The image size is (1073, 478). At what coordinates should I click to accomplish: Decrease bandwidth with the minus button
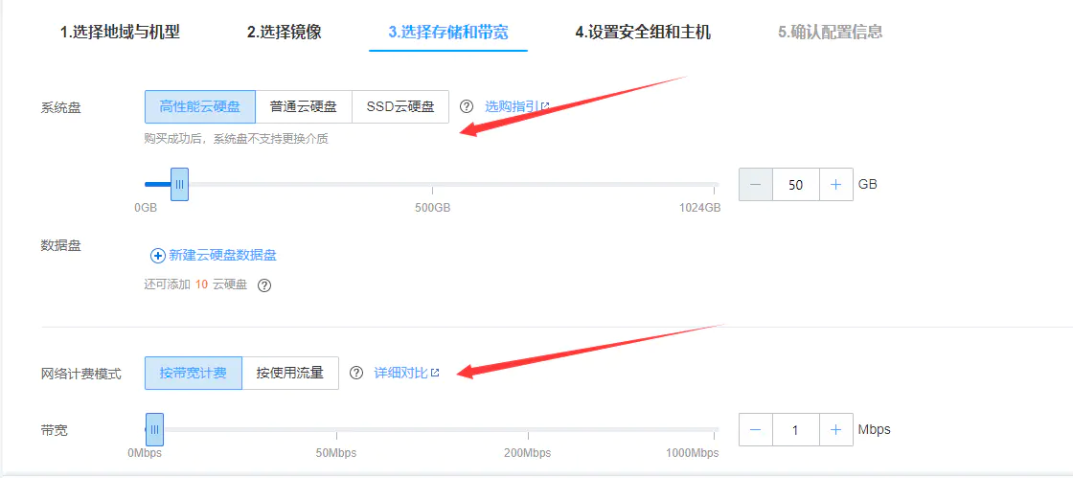click(x=756, y=430)
